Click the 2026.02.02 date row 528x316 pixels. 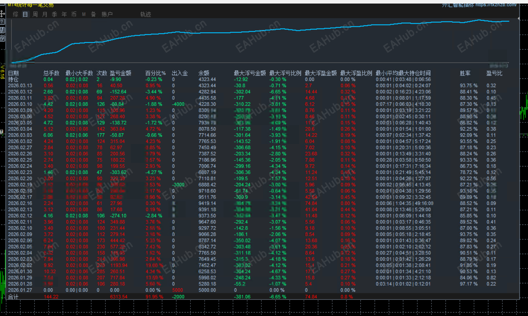(20, 265)
